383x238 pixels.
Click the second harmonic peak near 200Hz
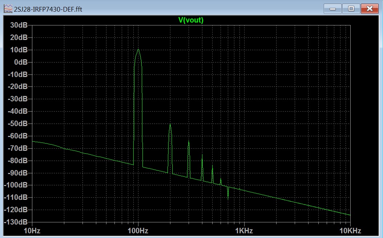tap(170, 125)
